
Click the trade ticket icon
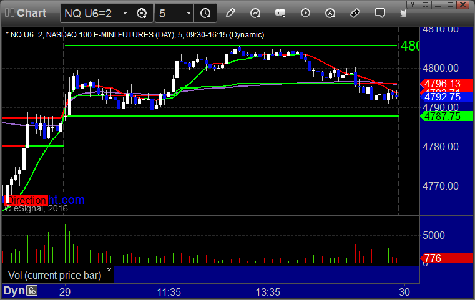[x=355, y=13]
